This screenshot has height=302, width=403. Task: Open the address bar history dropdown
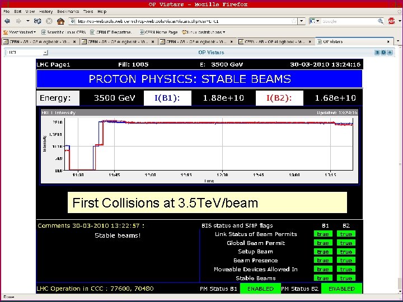tap(302, 21)
